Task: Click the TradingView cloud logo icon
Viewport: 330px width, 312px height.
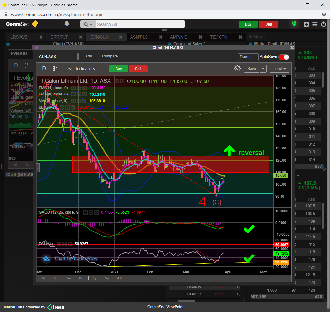Action: point(47,259)
